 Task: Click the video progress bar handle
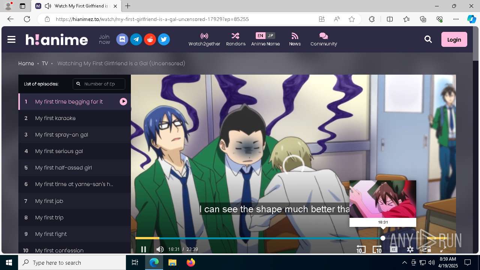(x=382, y=238)
